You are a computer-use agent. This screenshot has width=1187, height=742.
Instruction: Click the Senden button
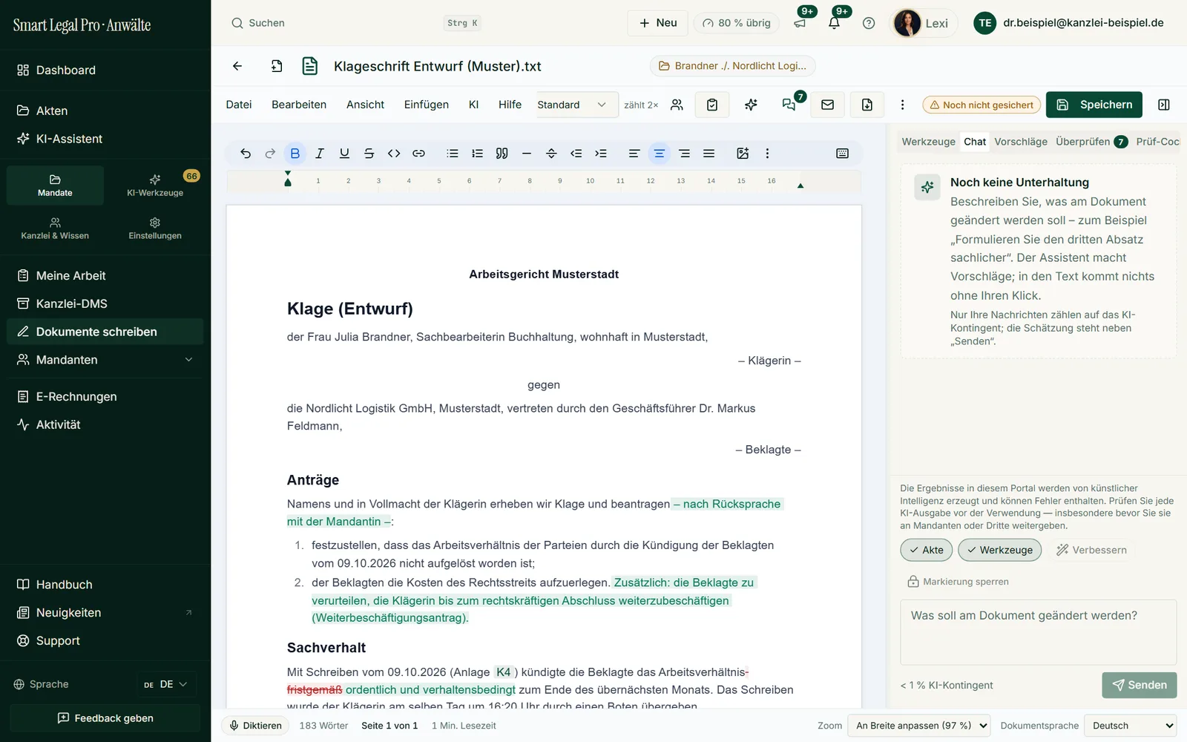pos(1140,685)
